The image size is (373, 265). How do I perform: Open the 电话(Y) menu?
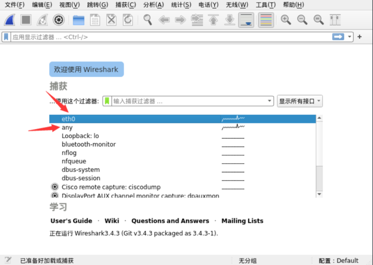point(208,5)
